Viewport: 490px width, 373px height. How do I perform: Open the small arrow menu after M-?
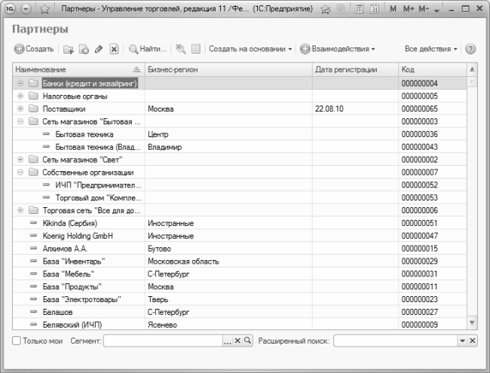(437, 11)
